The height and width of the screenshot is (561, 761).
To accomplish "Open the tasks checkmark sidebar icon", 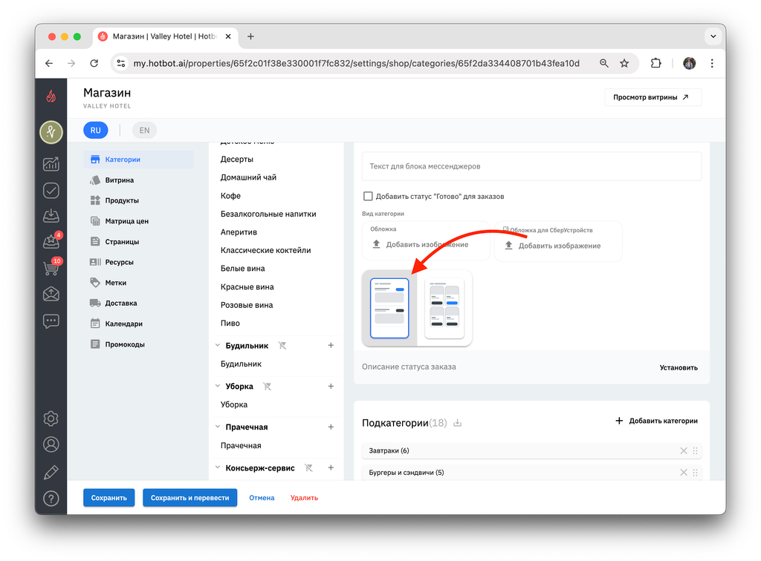I will (x=51, y=191).
